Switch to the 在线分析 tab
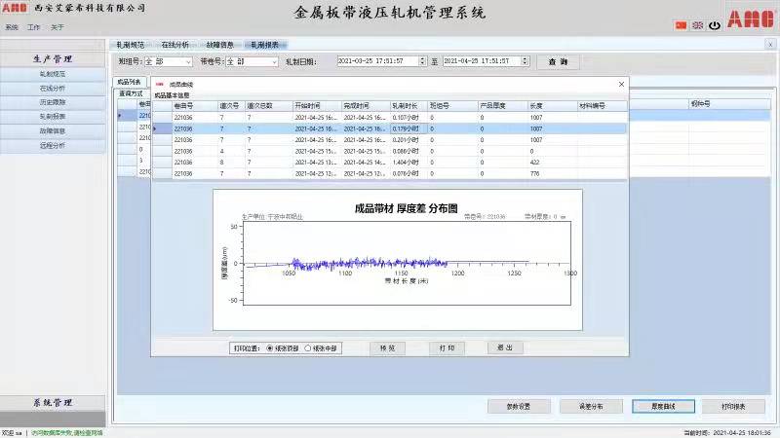The image size is (780, 438). tap(175, 45)
